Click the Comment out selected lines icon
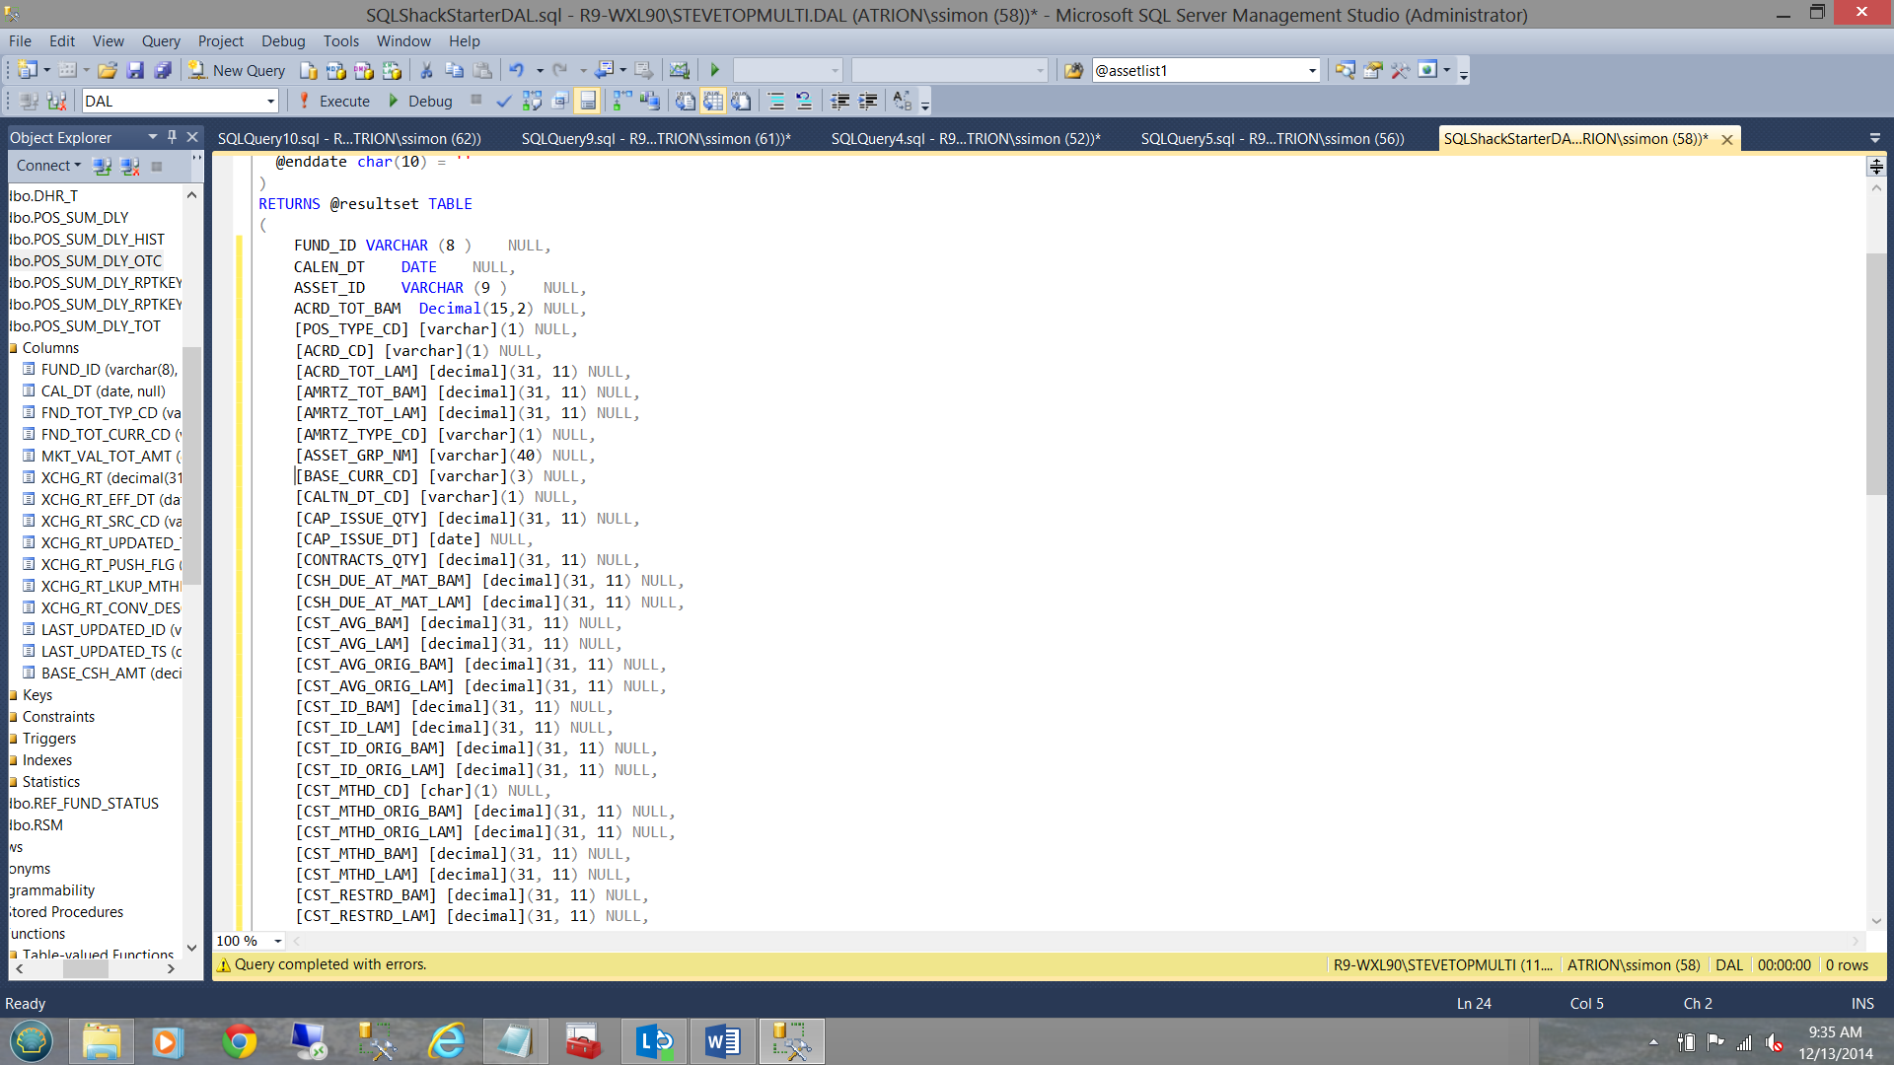Image resolution: width=1894 pixels, height=1065 pixels. click(776, 101)
